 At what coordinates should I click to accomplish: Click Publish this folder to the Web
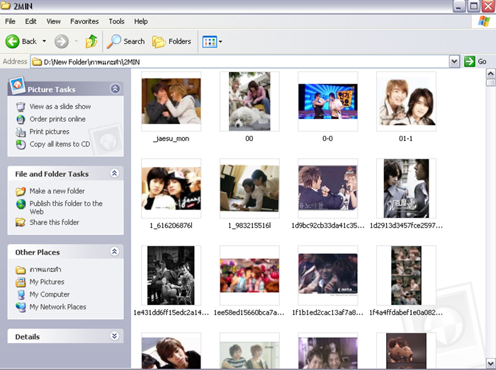pos(66,207)
